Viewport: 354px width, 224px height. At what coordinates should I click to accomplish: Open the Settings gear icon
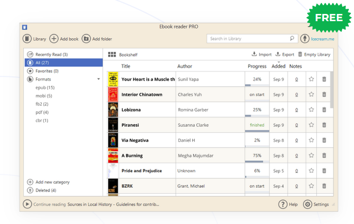tap(307, 204)
